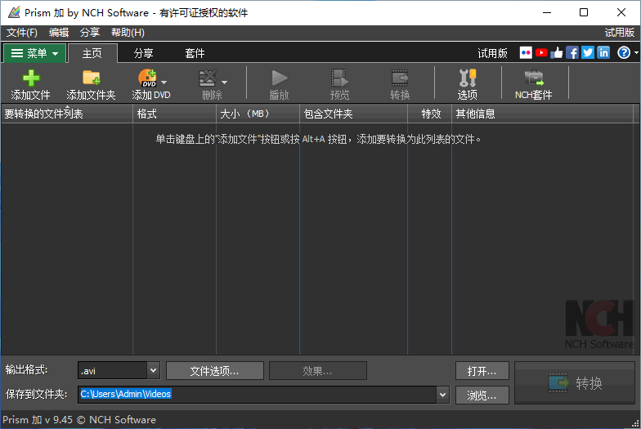Switch to the 套件 tab
The width and height of the screenshot is (641, 429).
(x=195, y=53)
